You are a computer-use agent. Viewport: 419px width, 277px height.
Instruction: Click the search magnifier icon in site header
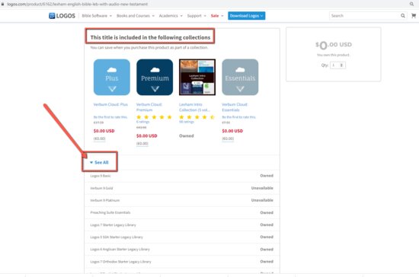coord(403,16)
